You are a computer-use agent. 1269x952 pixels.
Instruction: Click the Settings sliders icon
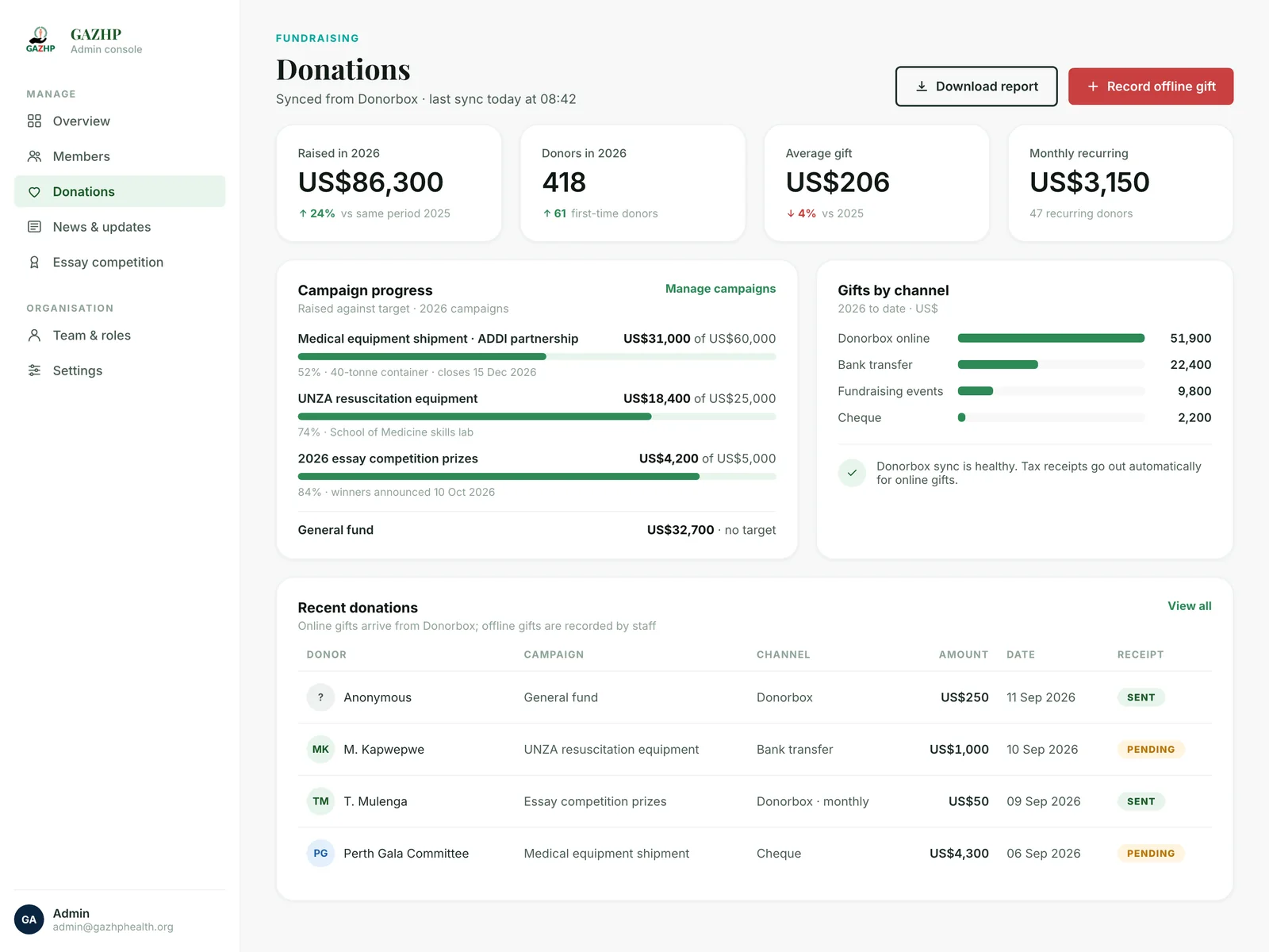point(34,370)
